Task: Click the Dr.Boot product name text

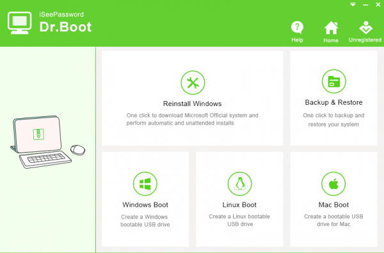Action: click(65, 27)
